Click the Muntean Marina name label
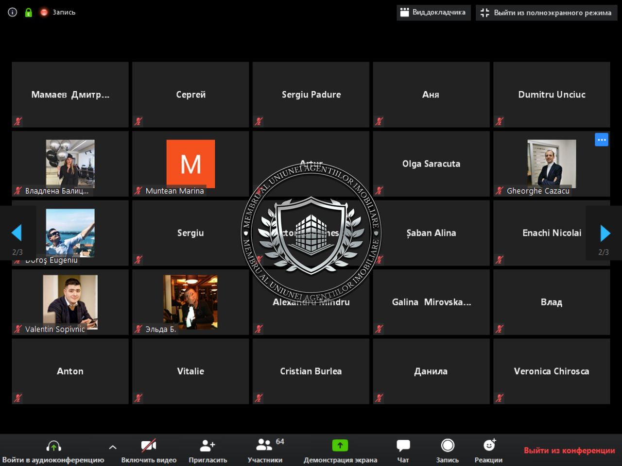Screen dimensions: 622x466 pyautogui.click(x=174, y=191)
